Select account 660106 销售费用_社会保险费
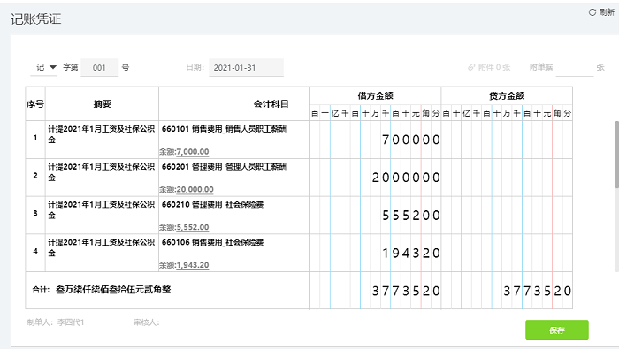Viewport: 619px width, 349px height. 212,242
